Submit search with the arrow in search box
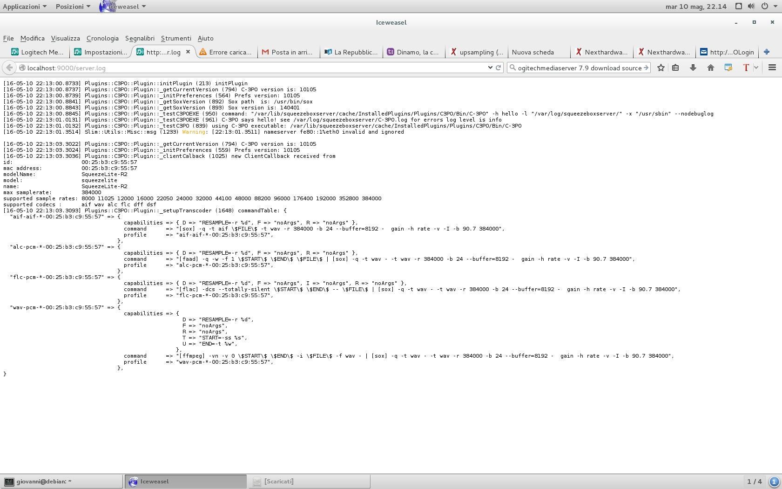The width and height of the screenshot is (782, 489). [646, 68]
